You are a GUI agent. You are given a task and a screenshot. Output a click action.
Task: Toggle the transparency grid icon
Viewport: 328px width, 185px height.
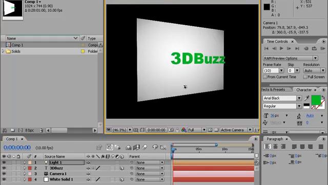click(x=216, y=130)
